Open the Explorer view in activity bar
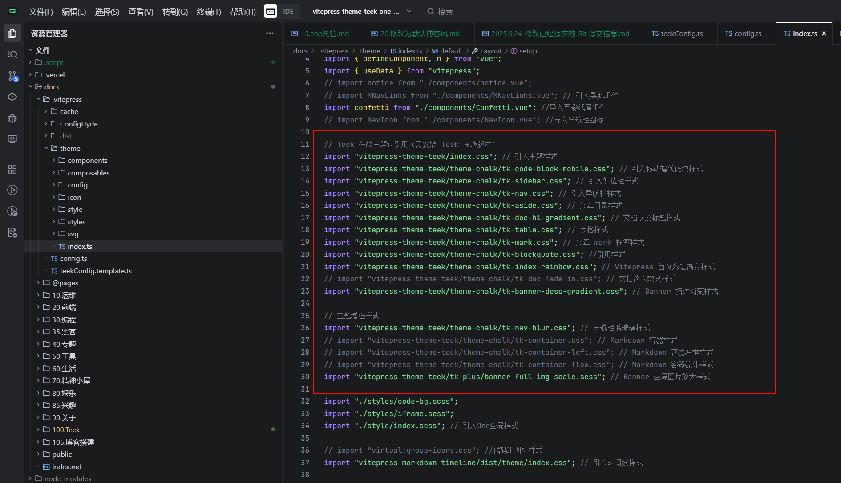 12,34
